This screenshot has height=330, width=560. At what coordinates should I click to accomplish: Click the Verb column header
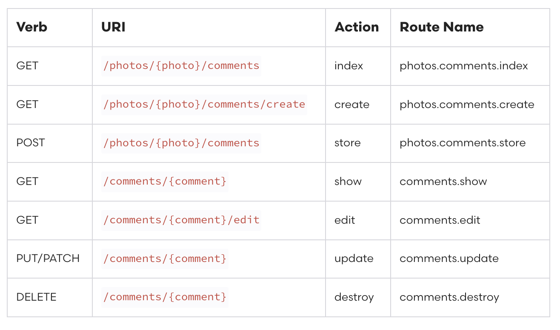click(31, 27)
